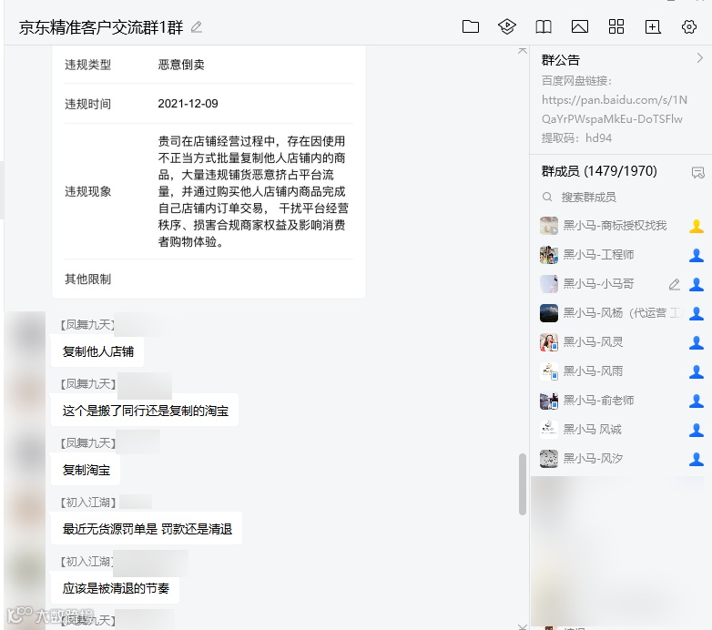Image resolution: width=712 pixels, height=630 pixels.
Task: Click the extraction code 提取码: hd94
Action: [576, 138]
